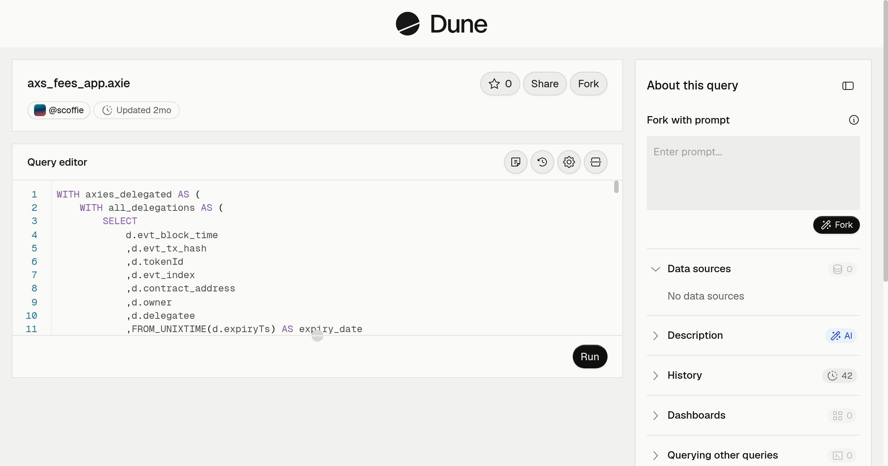This screenshot has height=466, width=888.
Task: Open the notes icon in Query editor
Action: (515, 162)
